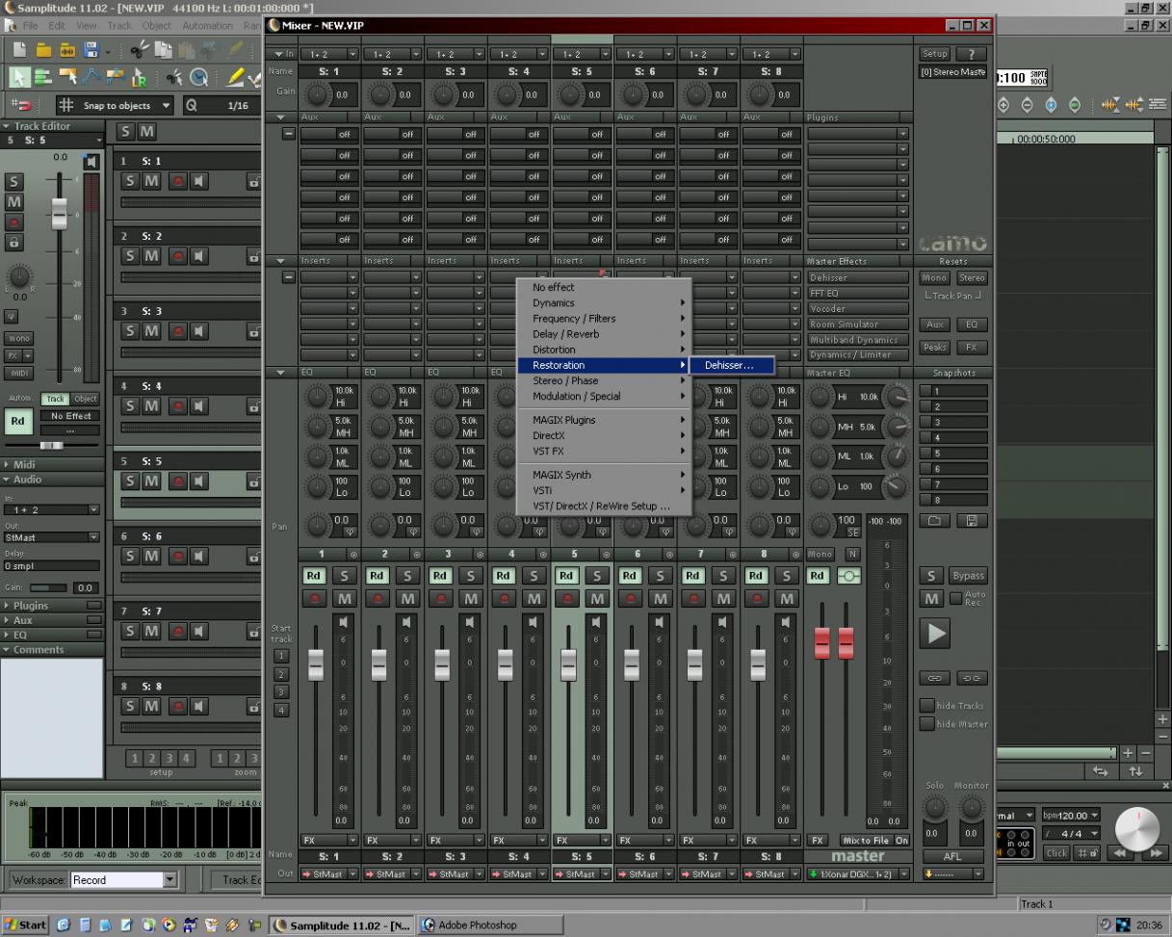Open VST/ DirectX / ReWire Setup
The height and width of the screenshot is (937, 1172).
[604, 506]
